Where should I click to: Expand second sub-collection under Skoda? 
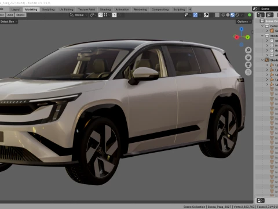point(267,45)
